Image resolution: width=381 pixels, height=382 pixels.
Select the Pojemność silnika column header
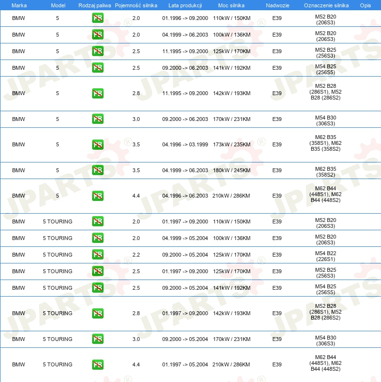(x=136, y=5)
